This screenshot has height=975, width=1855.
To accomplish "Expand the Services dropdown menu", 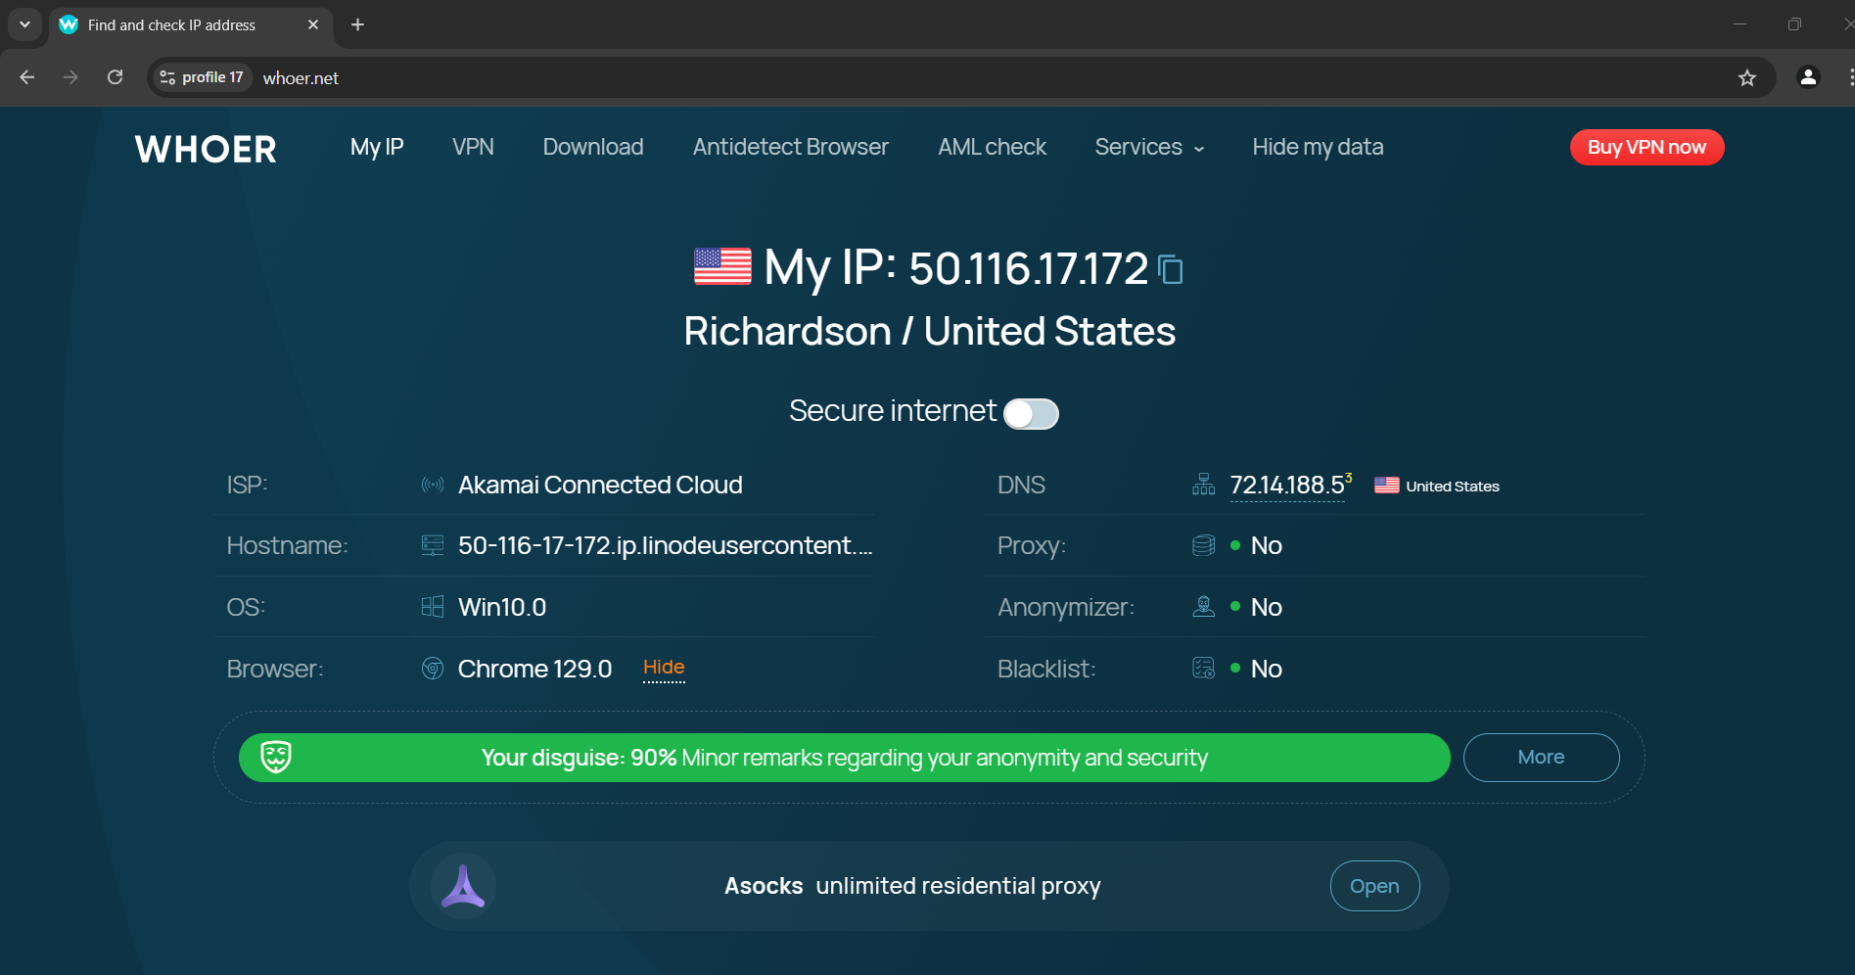I will (x=1149, y=147).
